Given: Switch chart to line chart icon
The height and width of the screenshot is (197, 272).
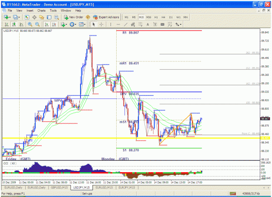Looking at the screenshot, I should 21,24.
